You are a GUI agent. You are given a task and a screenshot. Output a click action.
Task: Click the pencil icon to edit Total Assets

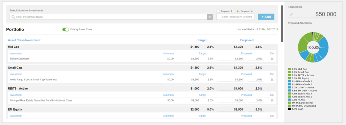[x=291, y=15]
